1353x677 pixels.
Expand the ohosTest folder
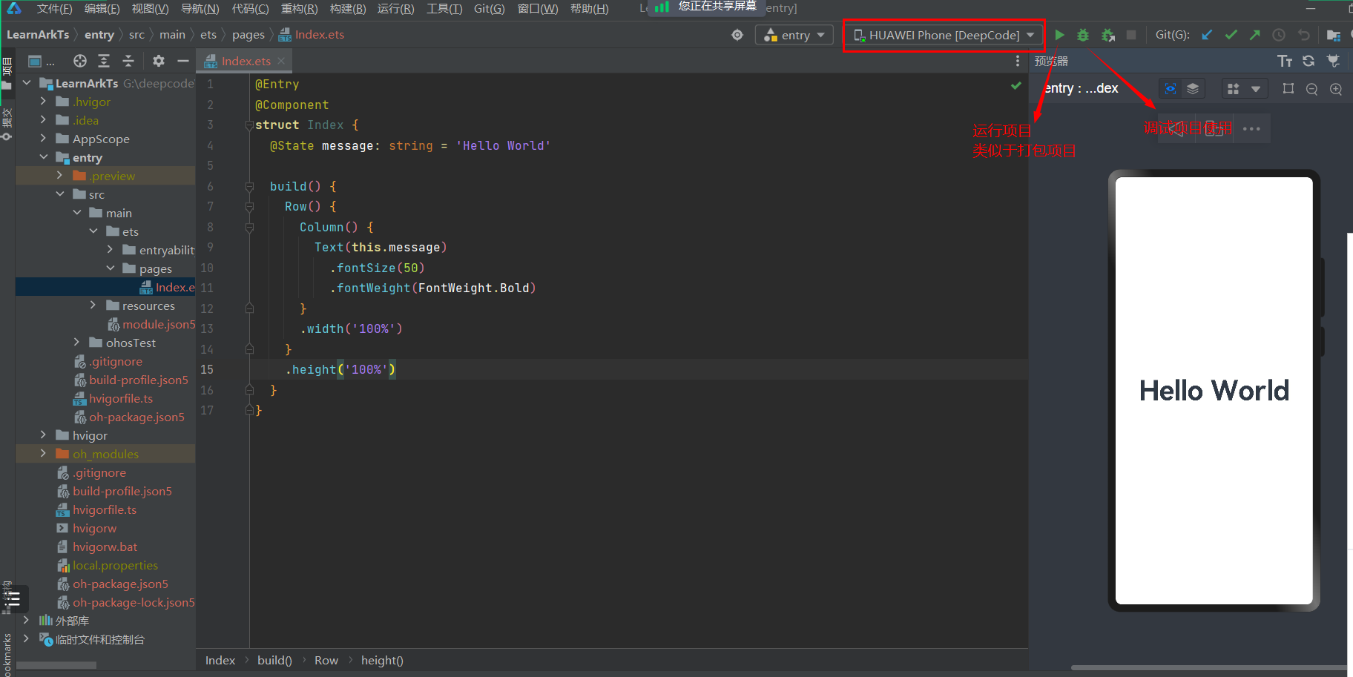tap(76, 343)
